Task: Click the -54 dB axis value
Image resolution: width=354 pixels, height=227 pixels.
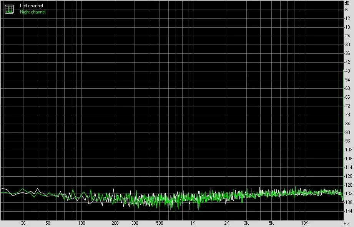Action: point(347,80)
